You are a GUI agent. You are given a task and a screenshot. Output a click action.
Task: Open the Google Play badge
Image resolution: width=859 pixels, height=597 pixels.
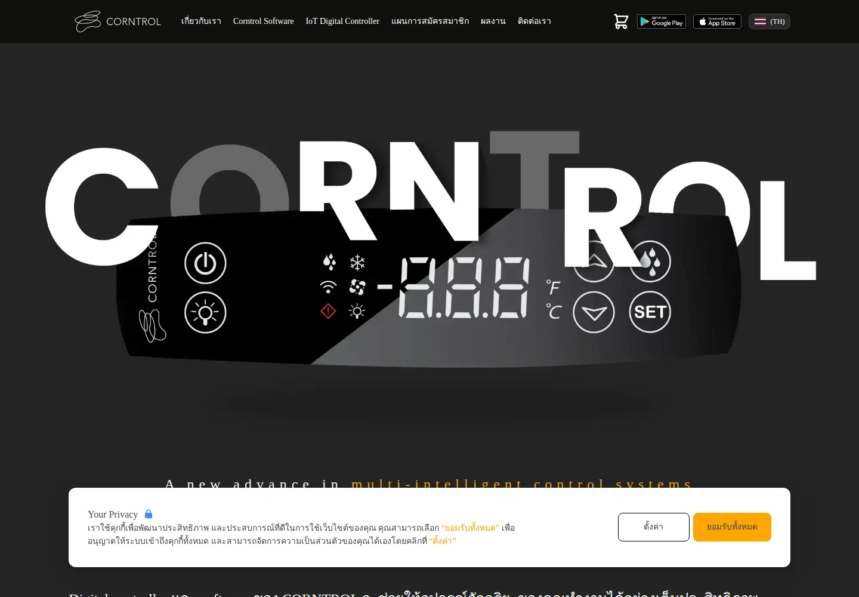coord(662,21)
